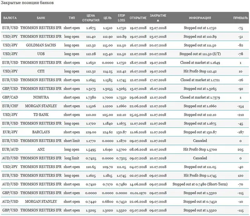Sort by ЦЕЛЬ column header
This screenshot has height=216, width=250.
click(x=107, y=18)
